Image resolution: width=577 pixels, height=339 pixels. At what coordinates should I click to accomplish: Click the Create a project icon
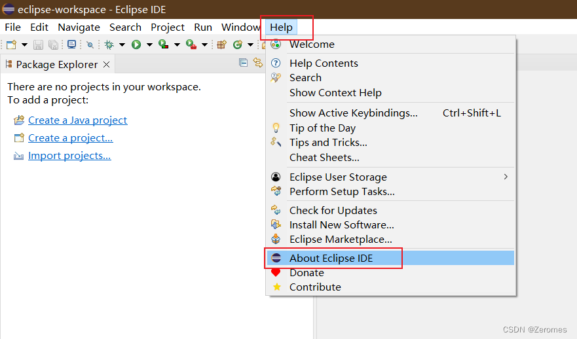pyautogui.click(x=19, y=138)
